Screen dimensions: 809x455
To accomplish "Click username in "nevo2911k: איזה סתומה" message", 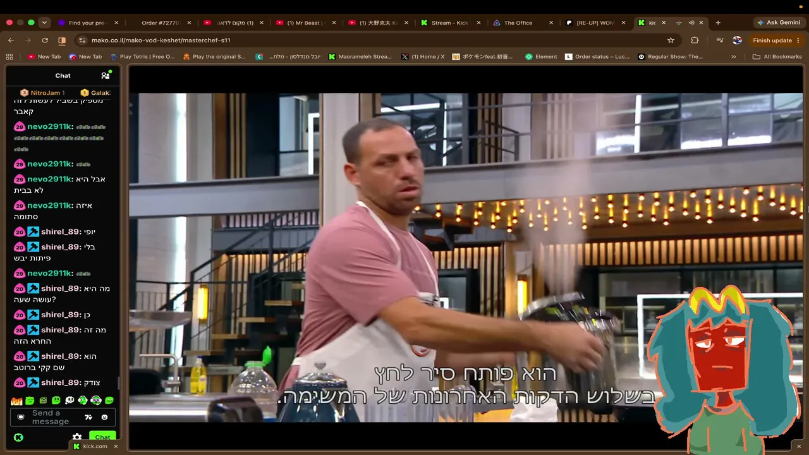I will [49, 205].
